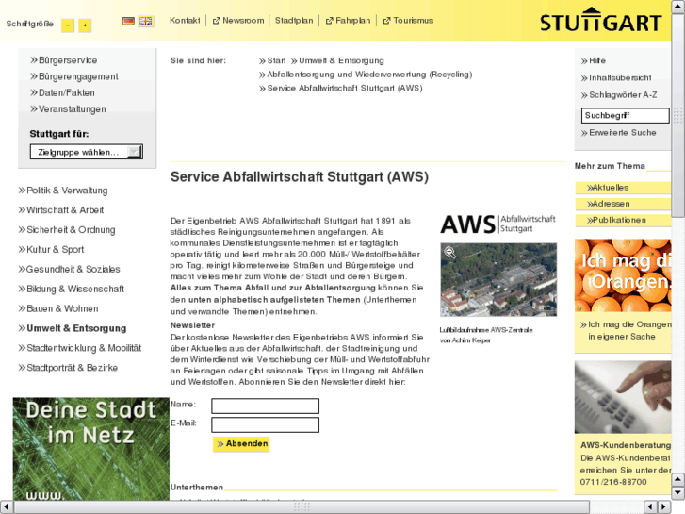Click AWS-Kundenberatung heading

coord(626,445)
